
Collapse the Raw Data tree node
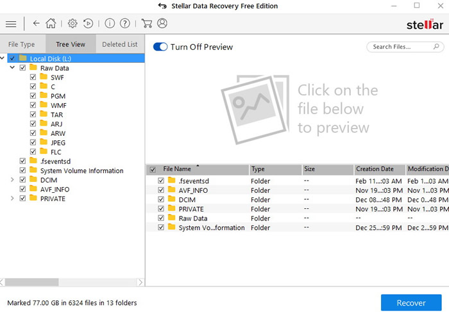[x=13, y=68]
